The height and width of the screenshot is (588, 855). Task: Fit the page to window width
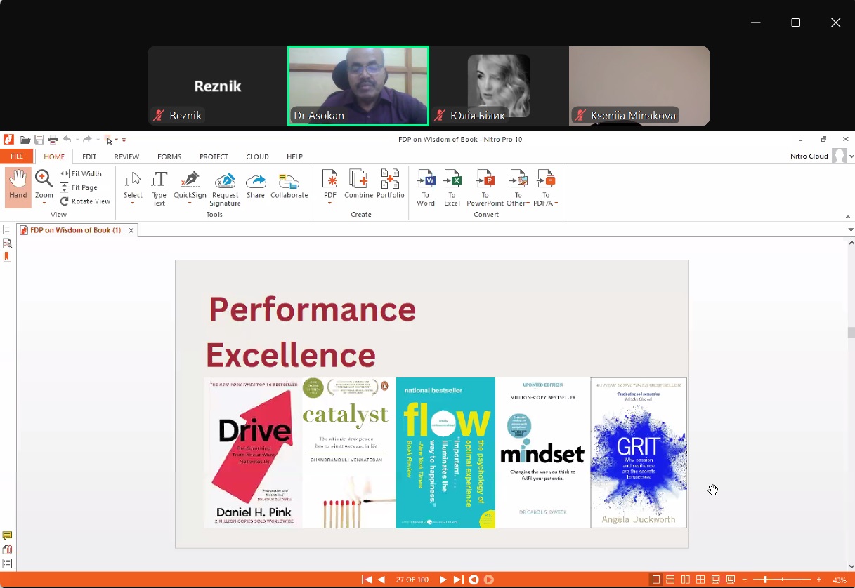pyautogui.click(x=81, y=174)
